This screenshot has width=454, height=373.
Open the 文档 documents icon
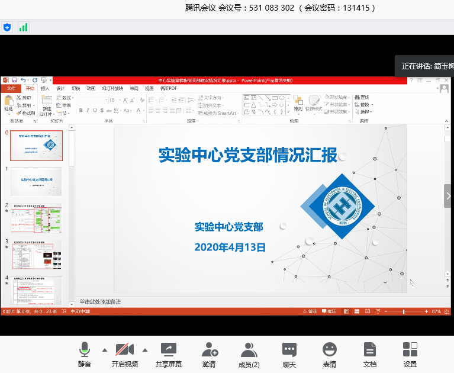369,355
